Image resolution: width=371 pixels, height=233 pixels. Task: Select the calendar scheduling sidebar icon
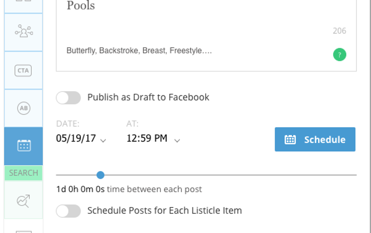pos(23,146)
